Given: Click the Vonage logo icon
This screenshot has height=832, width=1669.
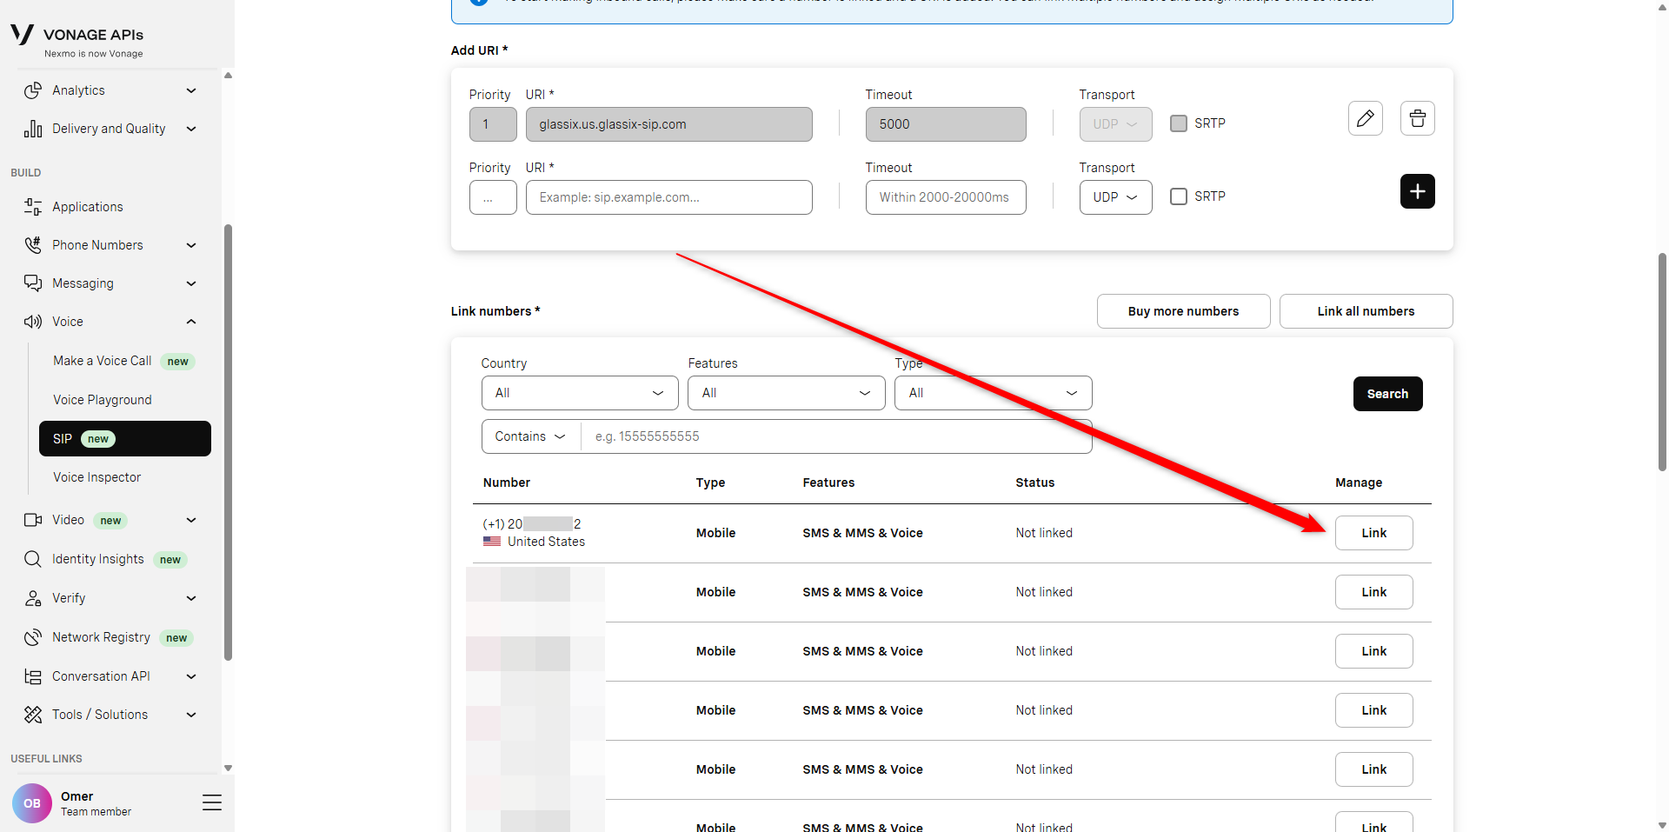Looking at the screenshot, I should coord(22,35).
